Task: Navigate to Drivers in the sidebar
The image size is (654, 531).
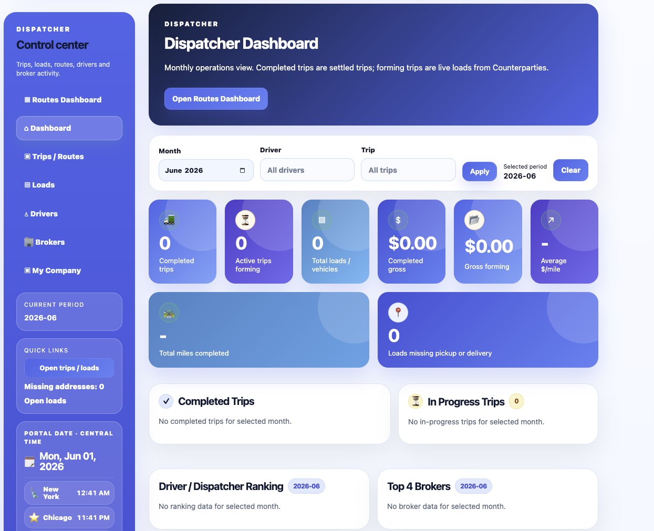Action: click(x=69, y=214)
